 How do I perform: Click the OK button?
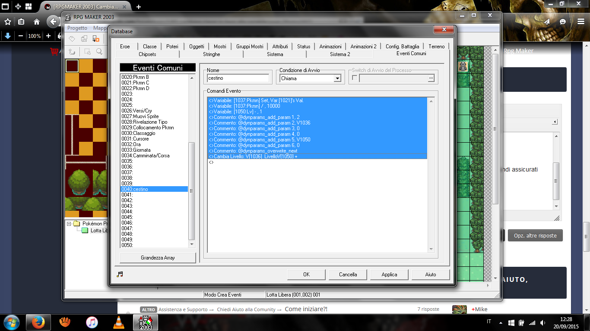pyautogui.click(x=306, y=275)
